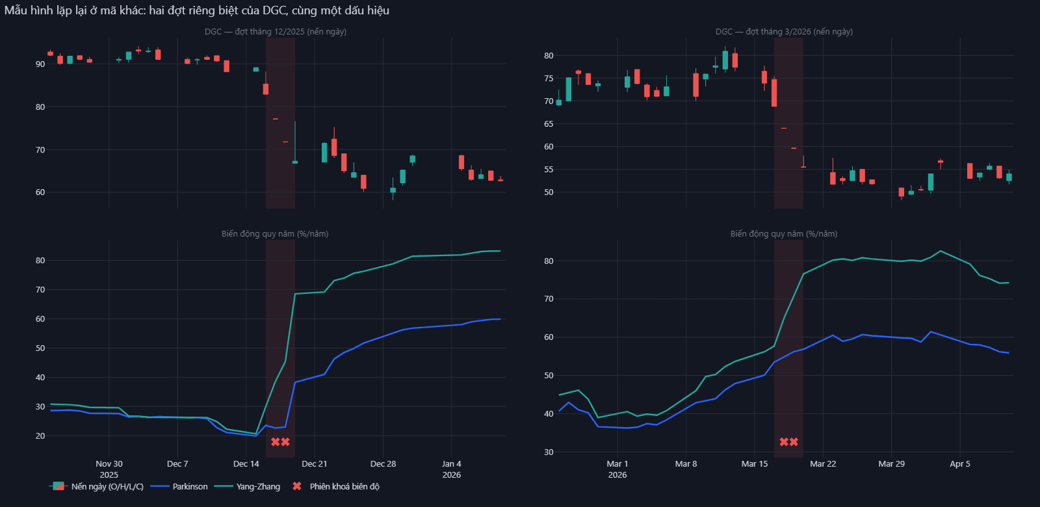The image size is (1040, 507).
Task: Toggle the Nến ngày (O/H/L/C) legend entry
Action: pos(96,486)
